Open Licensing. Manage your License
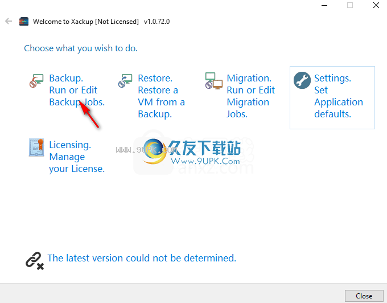 [77, 157]
